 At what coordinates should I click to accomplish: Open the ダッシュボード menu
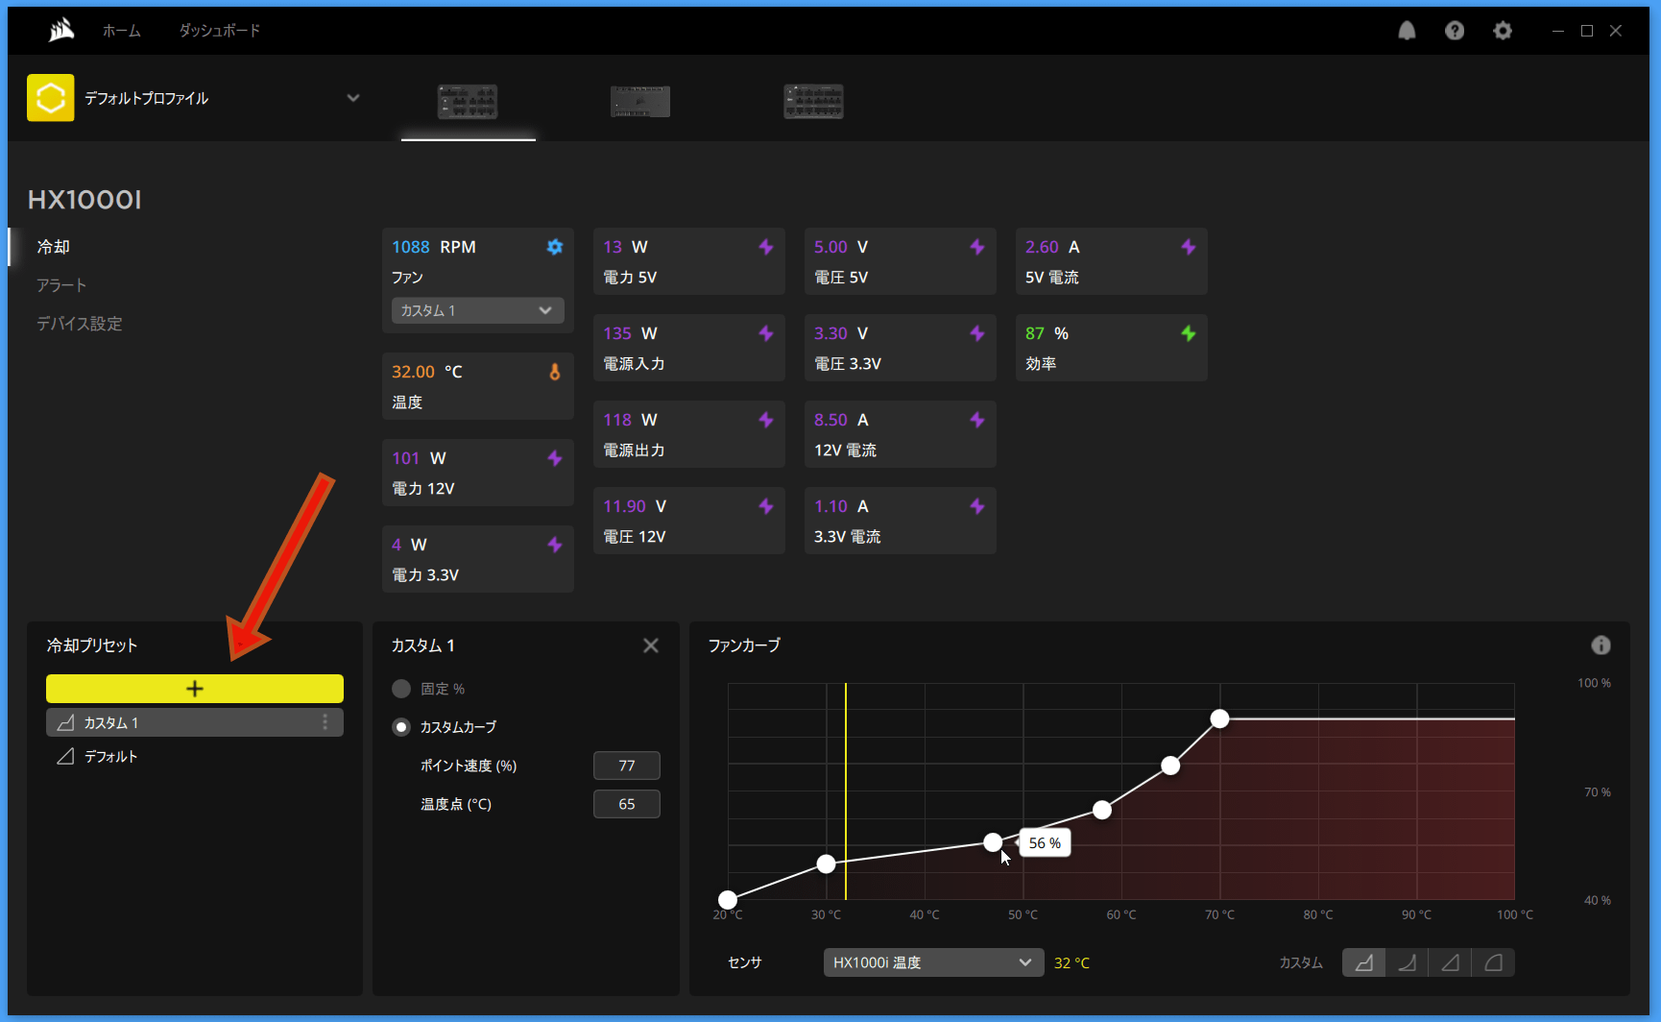click(220, 31)
